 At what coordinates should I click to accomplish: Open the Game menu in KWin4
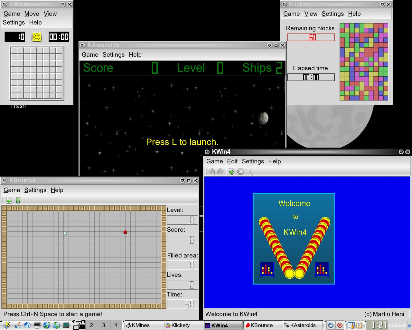point(214,161)
